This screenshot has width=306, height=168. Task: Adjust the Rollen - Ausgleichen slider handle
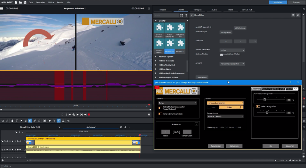(x=267, y=113)
